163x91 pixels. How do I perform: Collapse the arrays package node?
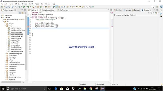point(5,26)
